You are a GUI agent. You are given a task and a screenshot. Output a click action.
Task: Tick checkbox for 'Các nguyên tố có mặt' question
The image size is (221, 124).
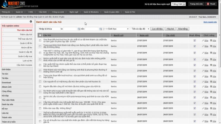pyautogui.click(x=40, y=82)
